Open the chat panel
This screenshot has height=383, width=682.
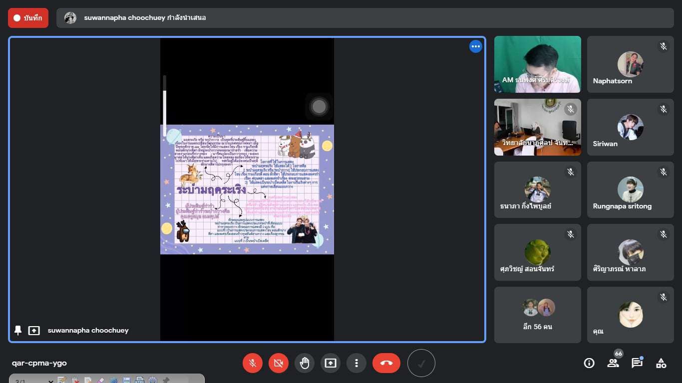pos(637,363)
